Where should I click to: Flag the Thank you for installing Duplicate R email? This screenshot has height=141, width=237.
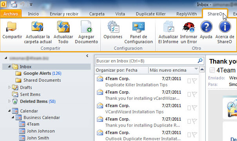195,121
